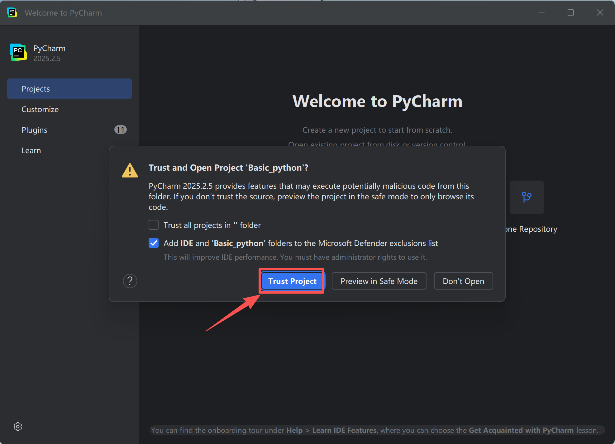Open the Plugins tab
The image size is (615, 444).
[35, 130]
